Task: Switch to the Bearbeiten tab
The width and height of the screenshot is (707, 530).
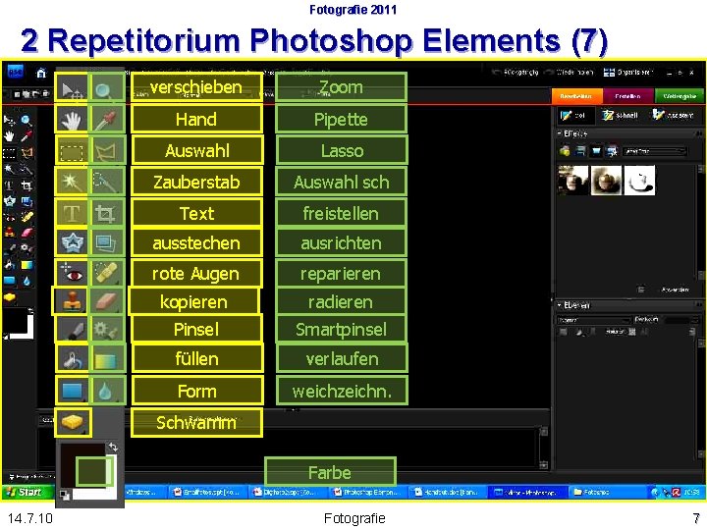Action: (576, 96)
